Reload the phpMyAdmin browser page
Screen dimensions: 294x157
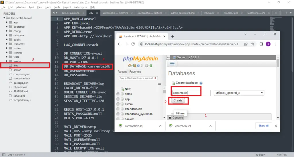tap(133, 44)
